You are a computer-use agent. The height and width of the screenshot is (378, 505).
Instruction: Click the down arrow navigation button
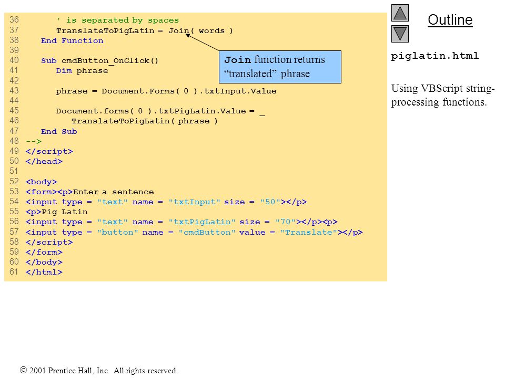(x=400, y=34)
